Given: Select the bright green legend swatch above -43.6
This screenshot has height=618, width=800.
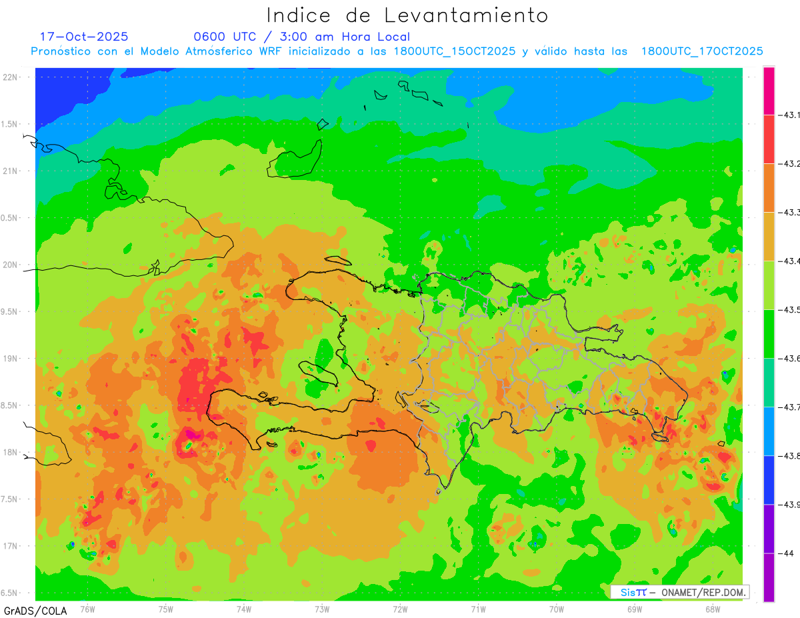Looking at the screenshot, I should 769,333.
